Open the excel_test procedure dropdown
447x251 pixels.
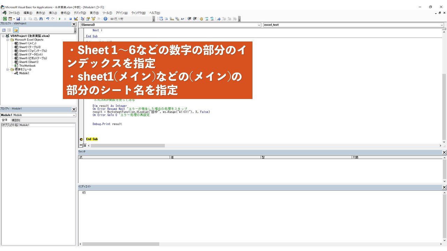(441, 25)
